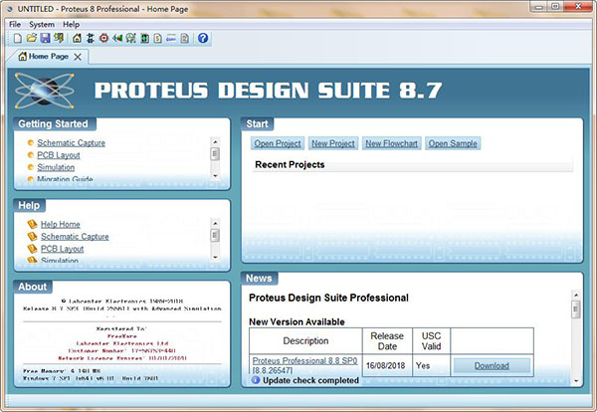Click book icon next to Help Schematic Capture
This screenshot has height=412, width=597.
click(33, 236)
